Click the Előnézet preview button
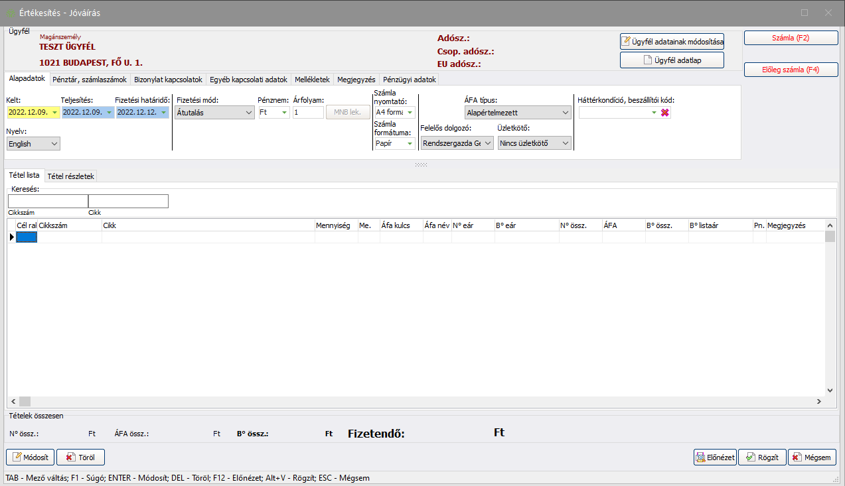This screenshot has width=845, height=486. pos(715,457)
